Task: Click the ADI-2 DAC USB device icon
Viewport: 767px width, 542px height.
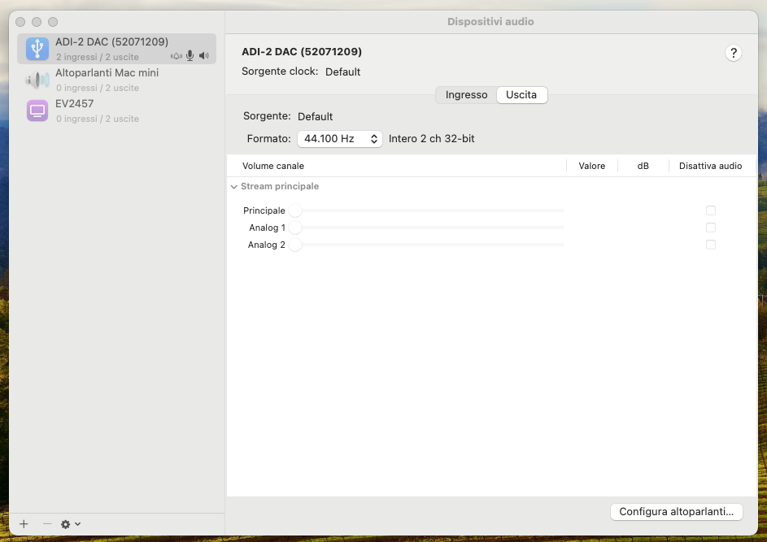Action: click(x=37, y=49)
